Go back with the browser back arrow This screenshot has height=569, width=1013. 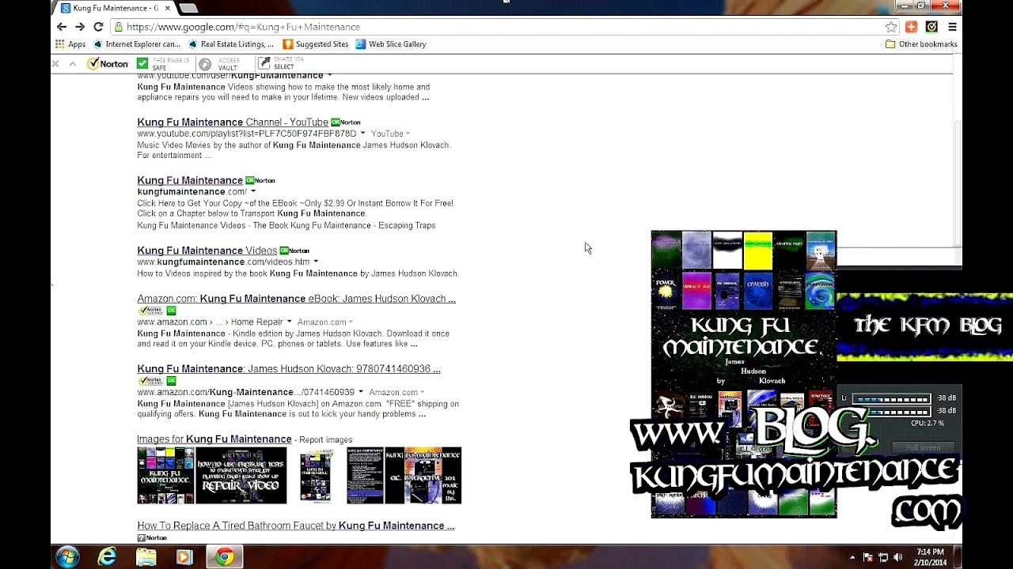click(x=62, y=27)
